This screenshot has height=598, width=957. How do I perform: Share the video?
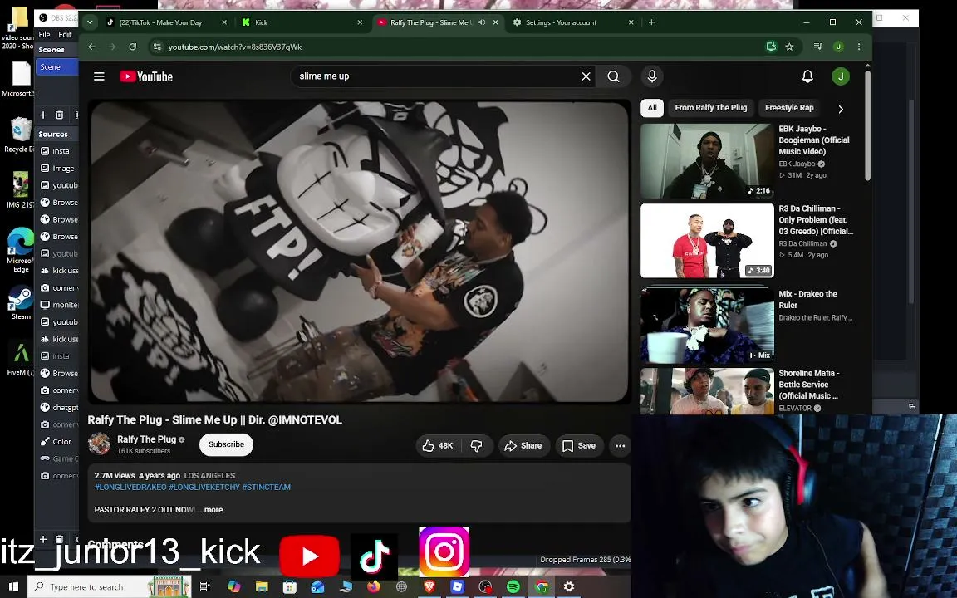pos(523,445)
